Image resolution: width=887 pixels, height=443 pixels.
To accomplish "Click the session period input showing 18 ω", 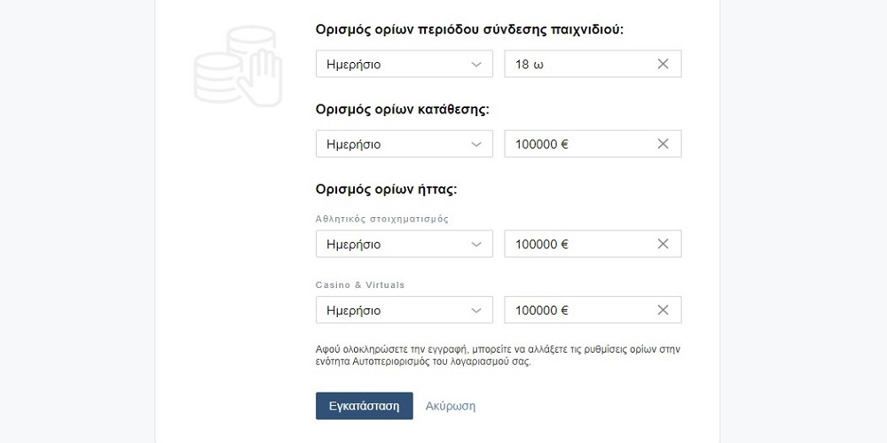I will 593,64.
